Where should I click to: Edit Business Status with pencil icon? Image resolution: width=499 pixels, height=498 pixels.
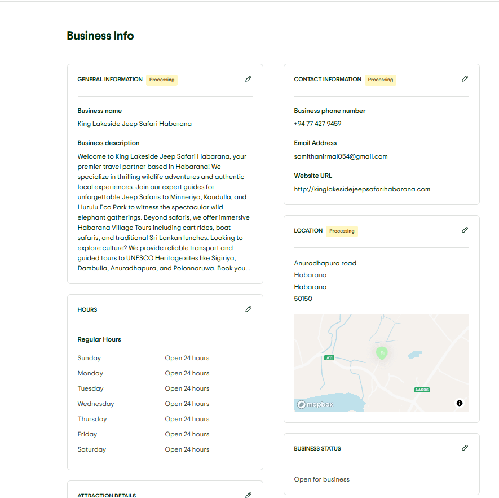pos(465,448)
